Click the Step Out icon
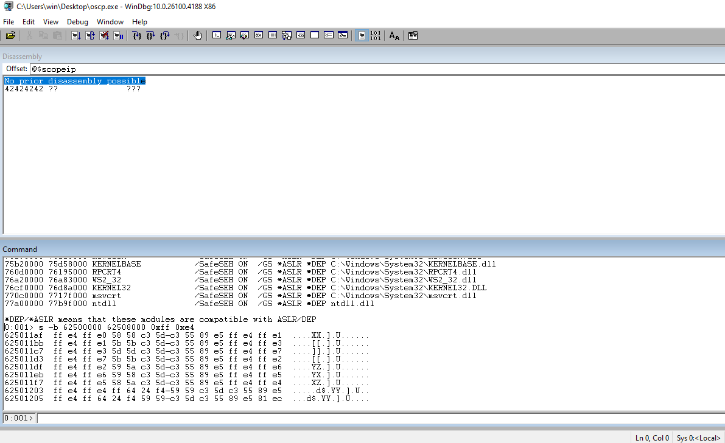The height and width of the screenshot is (443, 725). coord(164,36)
